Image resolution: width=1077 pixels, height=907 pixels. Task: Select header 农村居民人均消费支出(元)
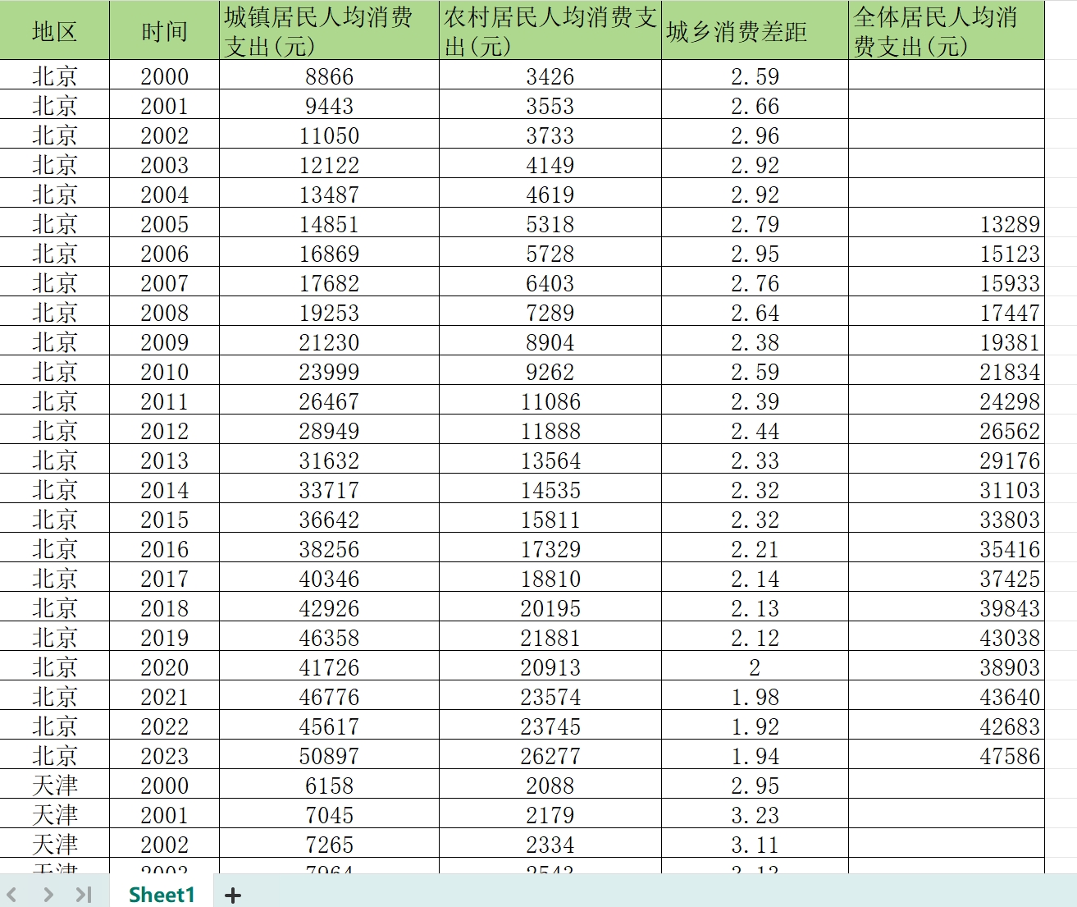tap(550, 30)
